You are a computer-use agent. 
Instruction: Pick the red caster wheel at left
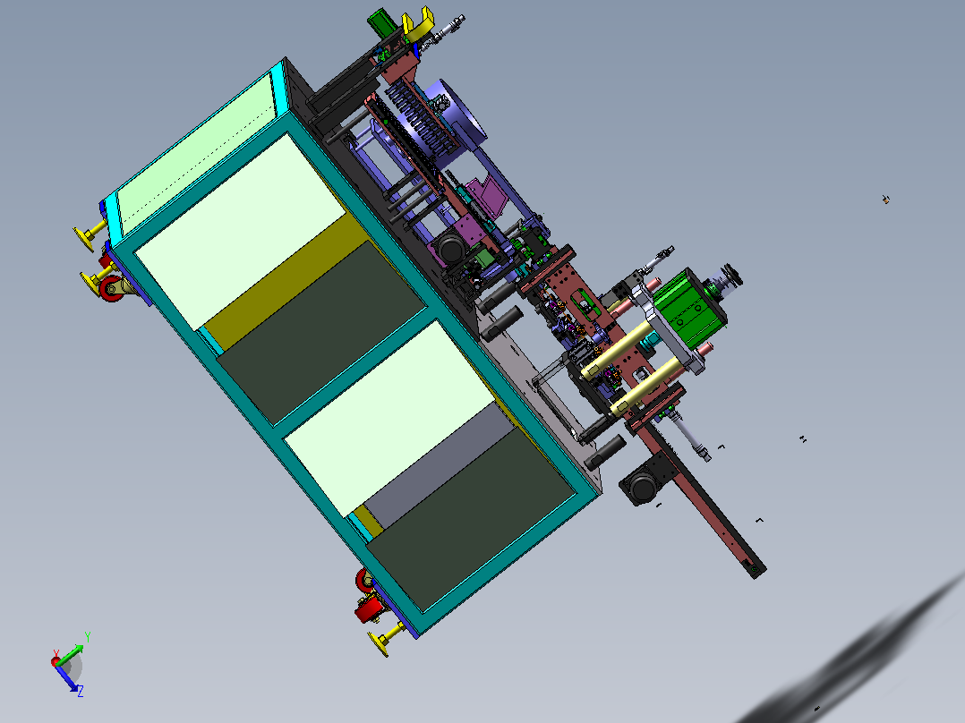(111, 289)
